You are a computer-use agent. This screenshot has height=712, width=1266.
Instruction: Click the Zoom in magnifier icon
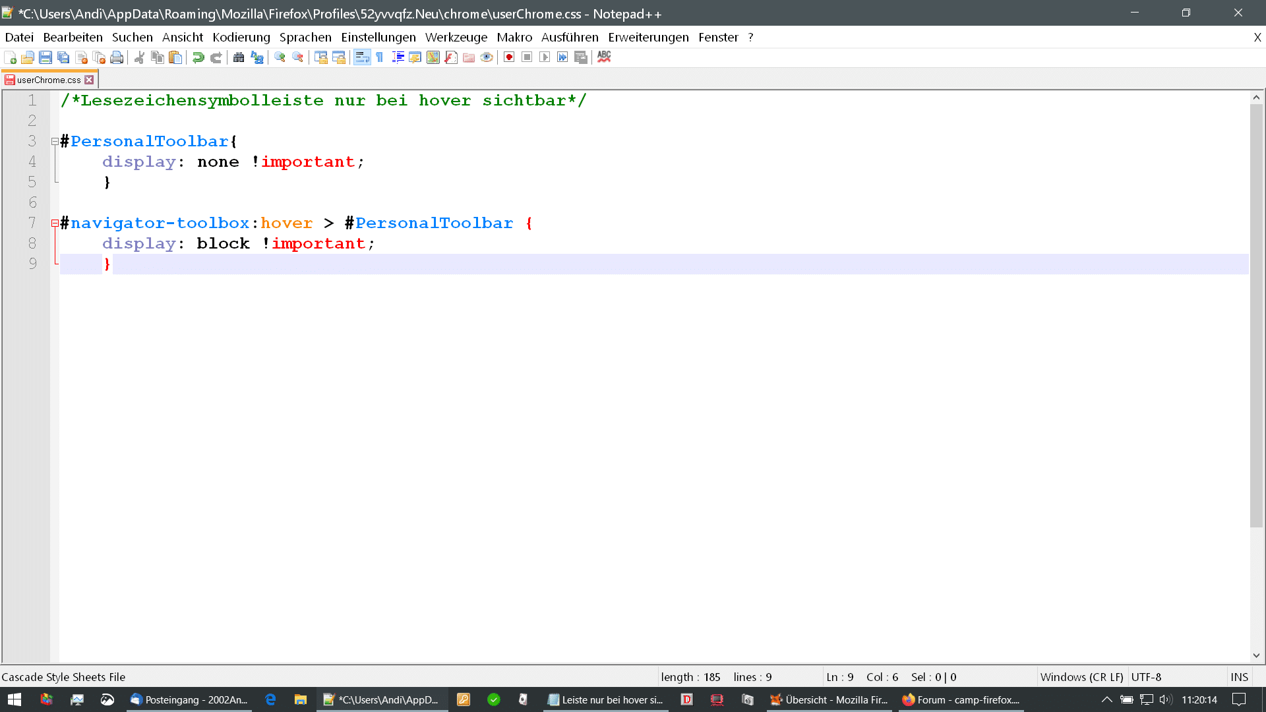[x=280, y=57]
